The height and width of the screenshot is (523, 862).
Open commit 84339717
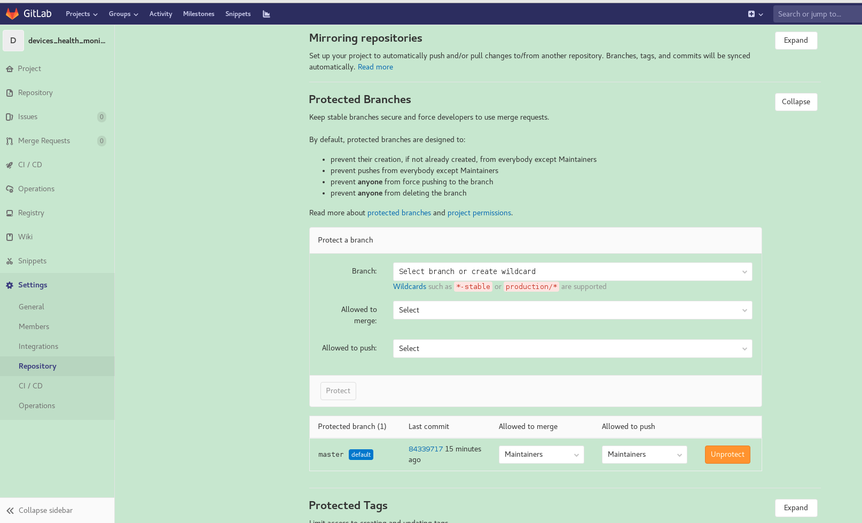[426, 449]
